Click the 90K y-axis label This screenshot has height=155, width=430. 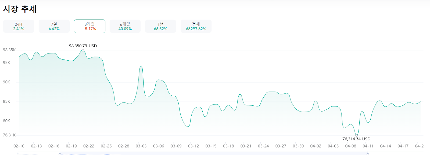coord(6,82)
